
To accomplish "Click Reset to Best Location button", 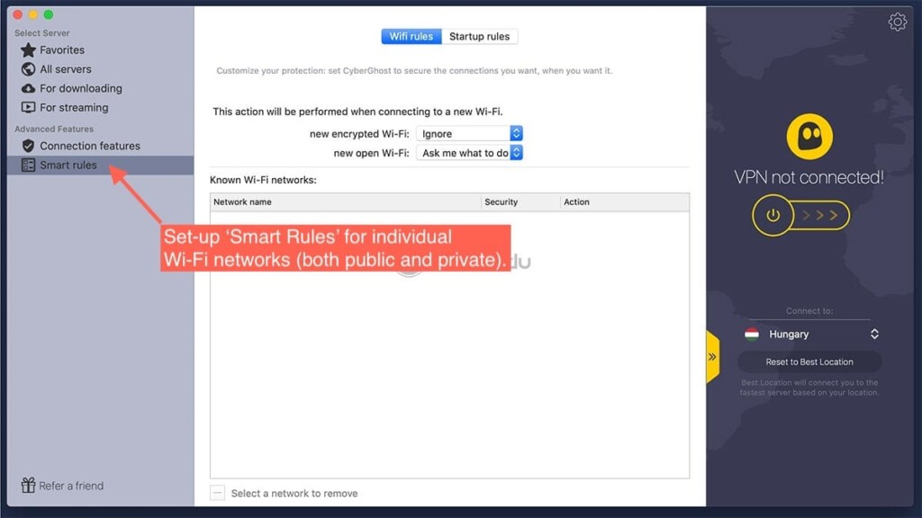I will [809, 362].
